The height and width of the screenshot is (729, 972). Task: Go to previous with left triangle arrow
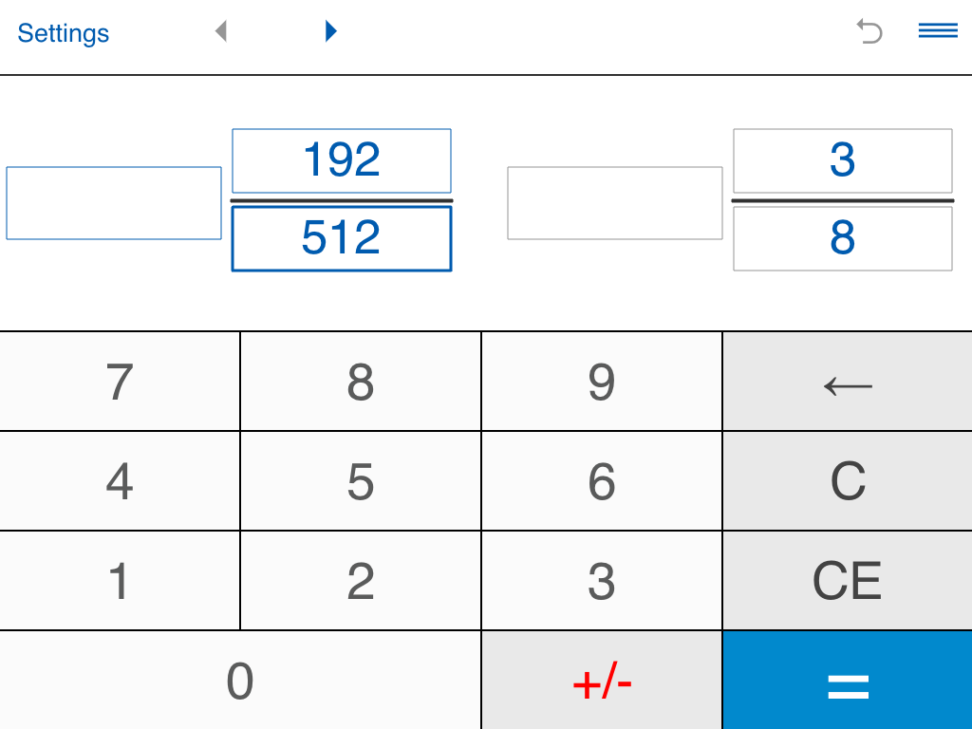click(221, 32)
